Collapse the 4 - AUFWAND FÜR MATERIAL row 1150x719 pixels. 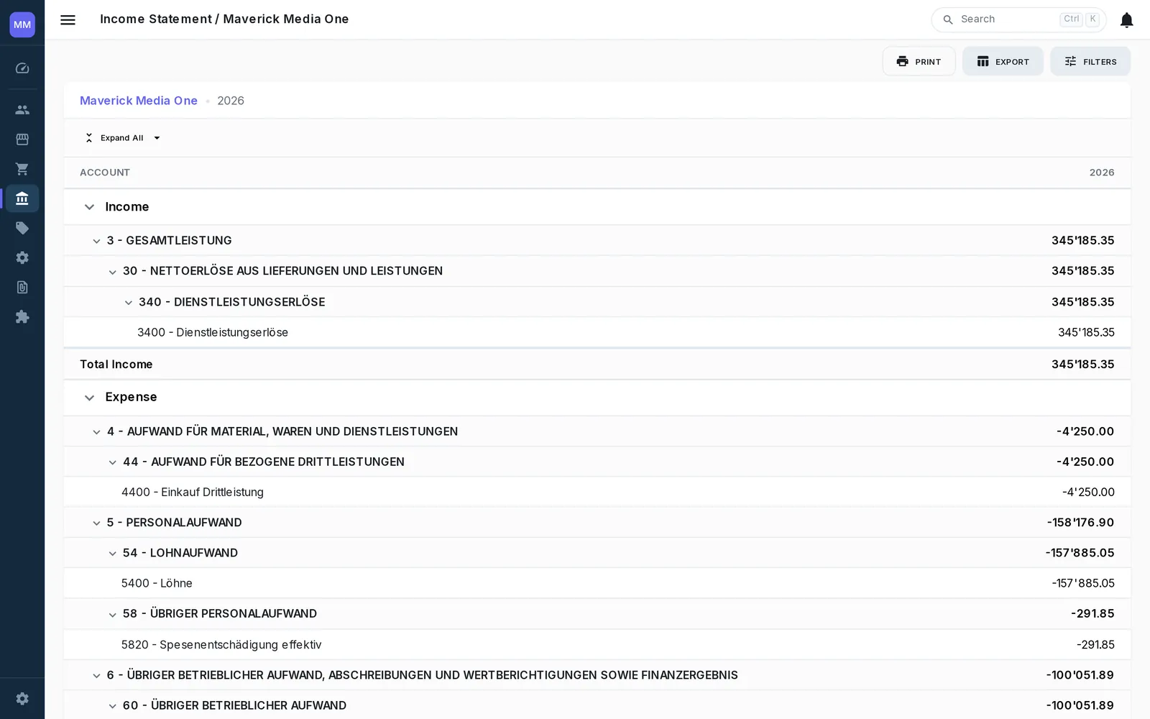point(96,432)
